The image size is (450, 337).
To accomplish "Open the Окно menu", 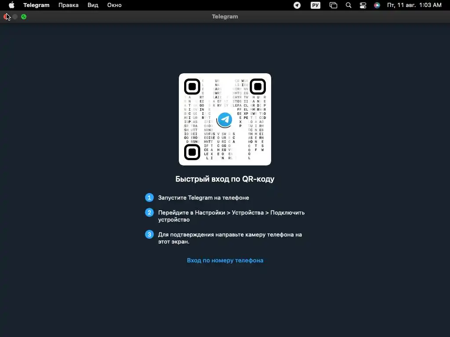I will [x=114, y=5].
